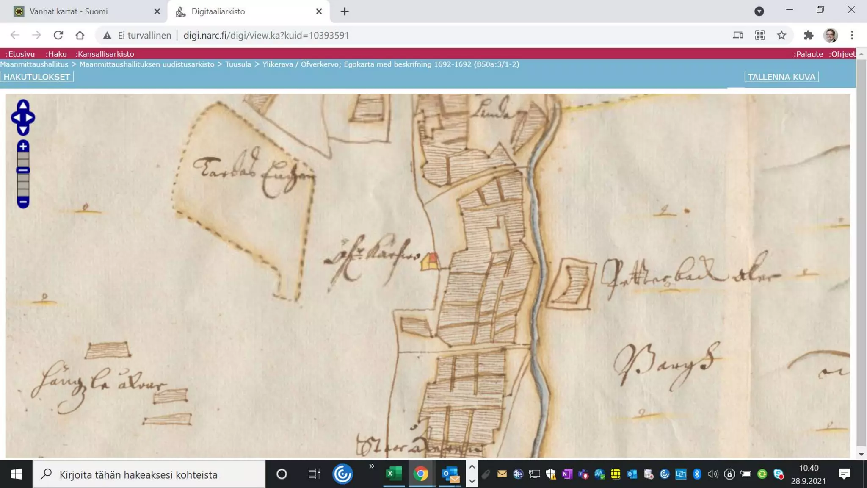This screenshot has width=867, height=488.
Task: Click the TALLENNA KUVA button
Action: (781, 77)
